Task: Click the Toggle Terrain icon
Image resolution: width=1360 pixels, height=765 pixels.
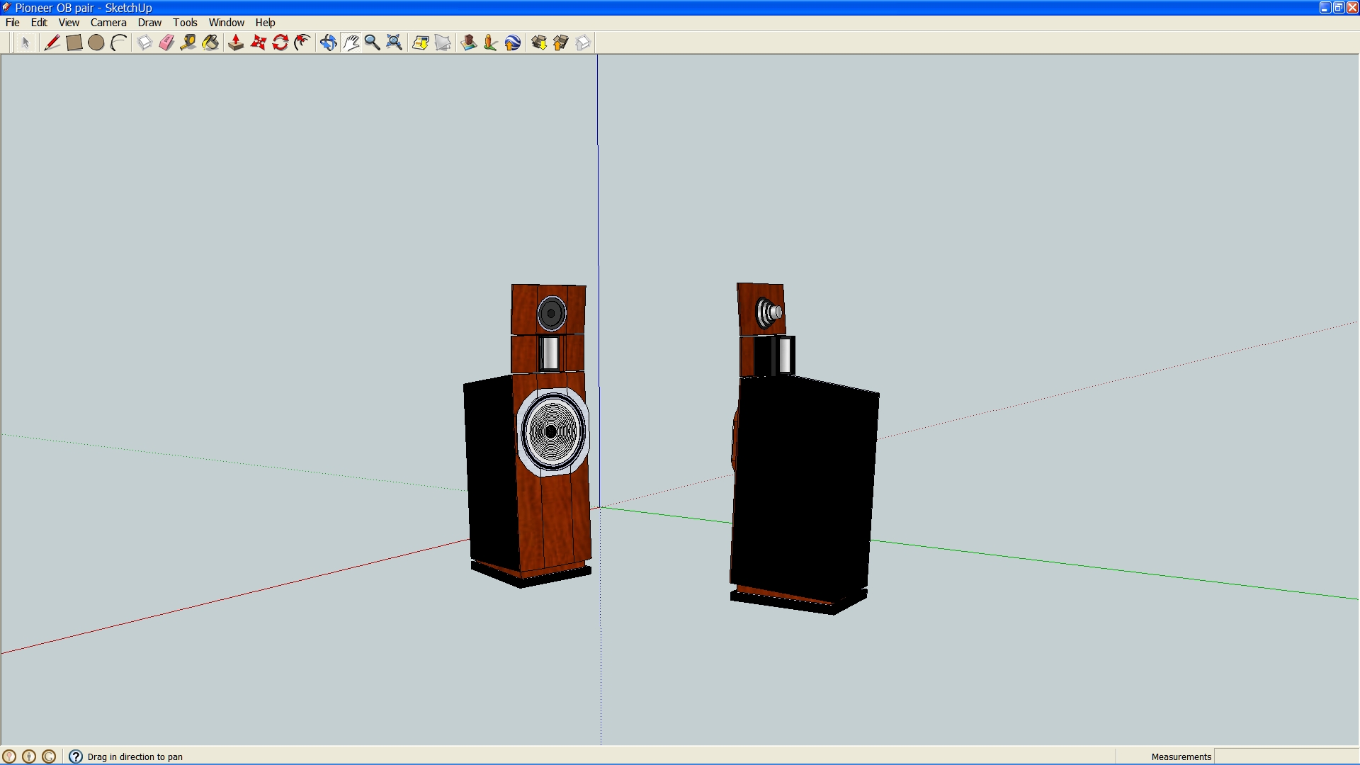Action: click(443, 43)
